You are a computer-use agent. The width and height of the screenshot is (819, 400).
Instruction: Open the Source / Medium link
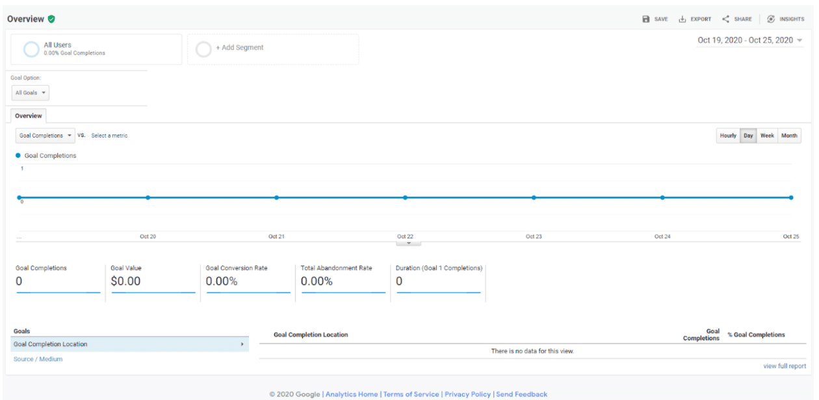coord(38,359)
